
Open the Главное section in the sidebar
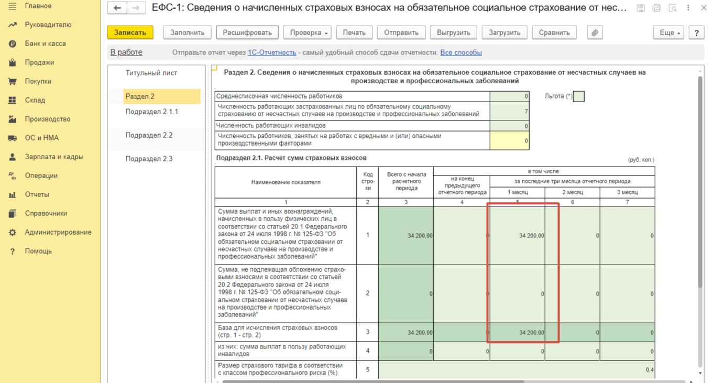coord(38,6)
